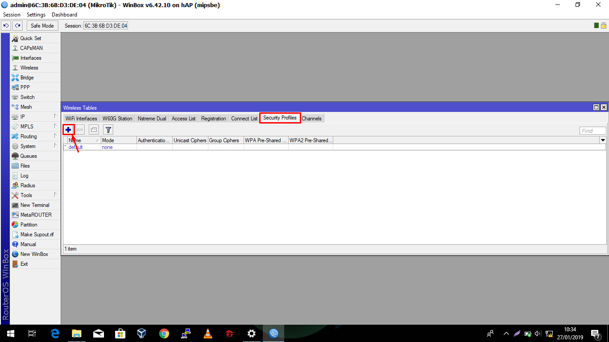The width and height of the screenshot is (609, 342).
Task: Click the redo arrow in the toolbar
Action: pos(17,26)
